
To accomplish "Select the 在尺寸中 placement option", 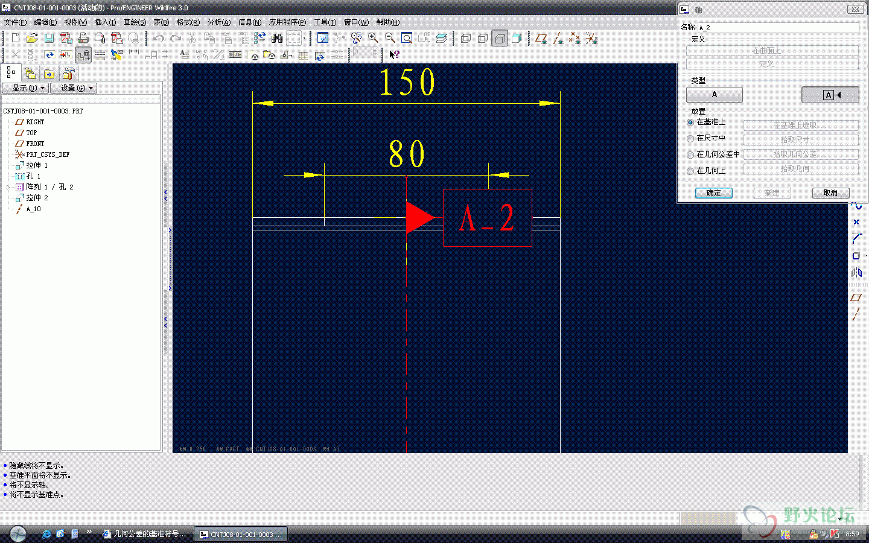I will tap(690, 139).
